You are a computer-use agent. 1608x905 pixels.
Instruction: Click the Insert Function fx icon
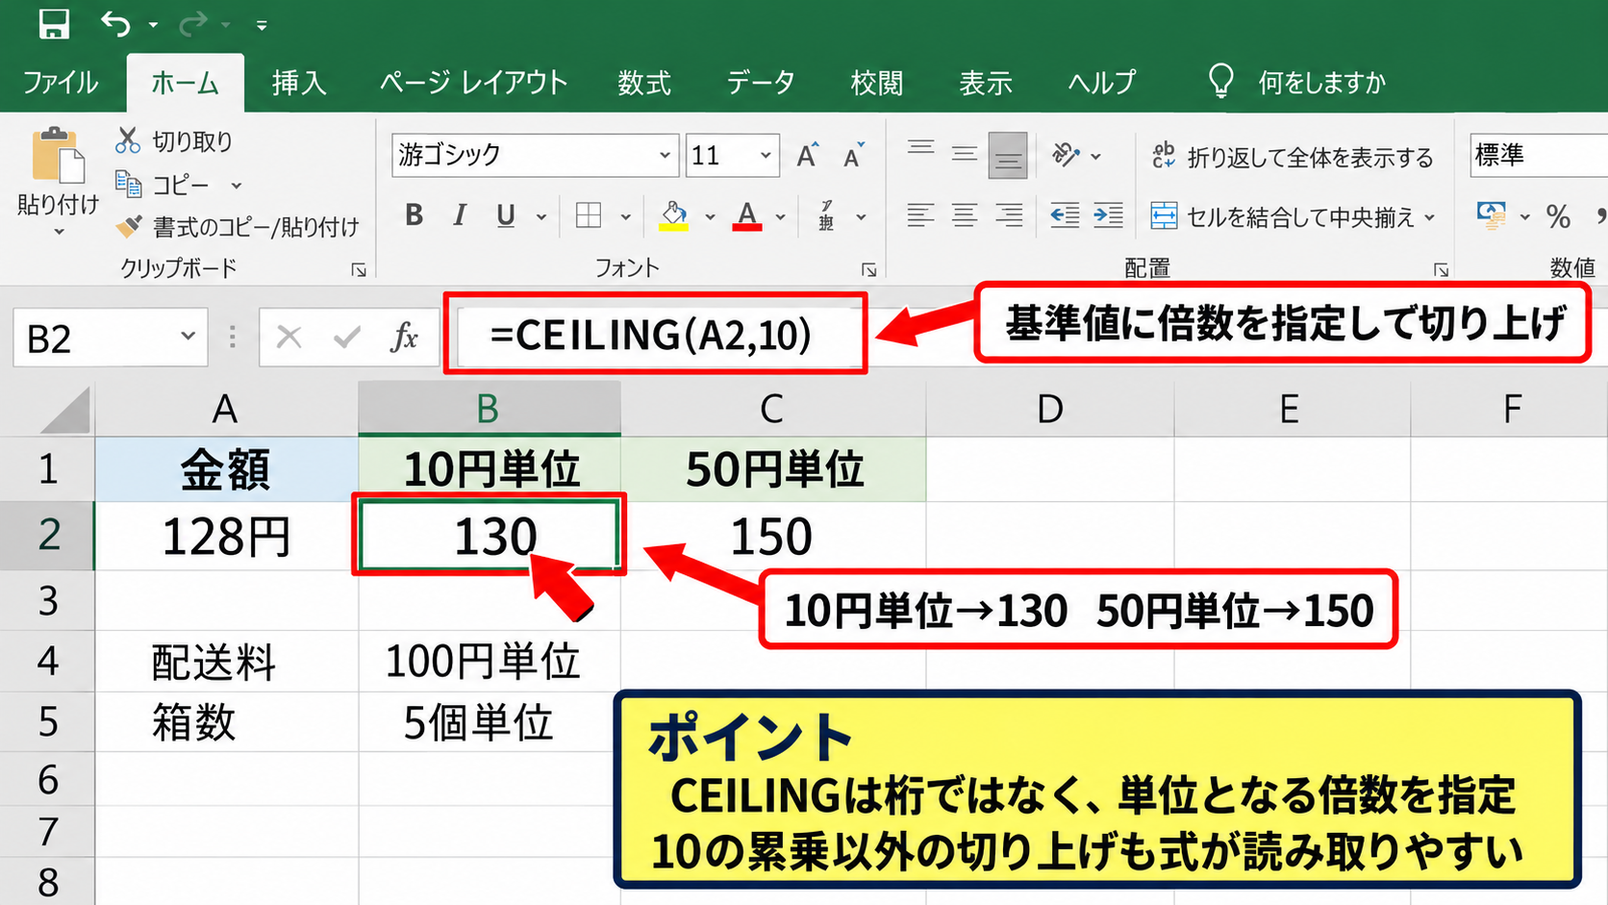coord(405,338)
